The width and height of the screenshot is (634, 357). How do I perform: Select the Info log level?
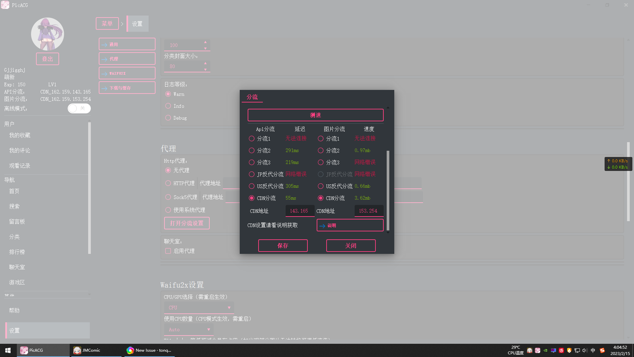point(168,106)
